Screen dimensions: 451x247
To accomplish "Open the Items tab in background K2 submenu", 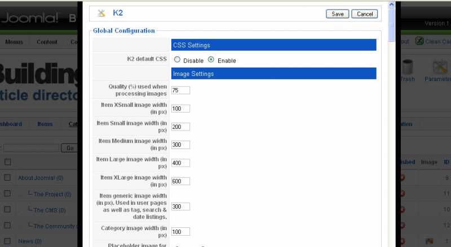I will click(45, 124).
